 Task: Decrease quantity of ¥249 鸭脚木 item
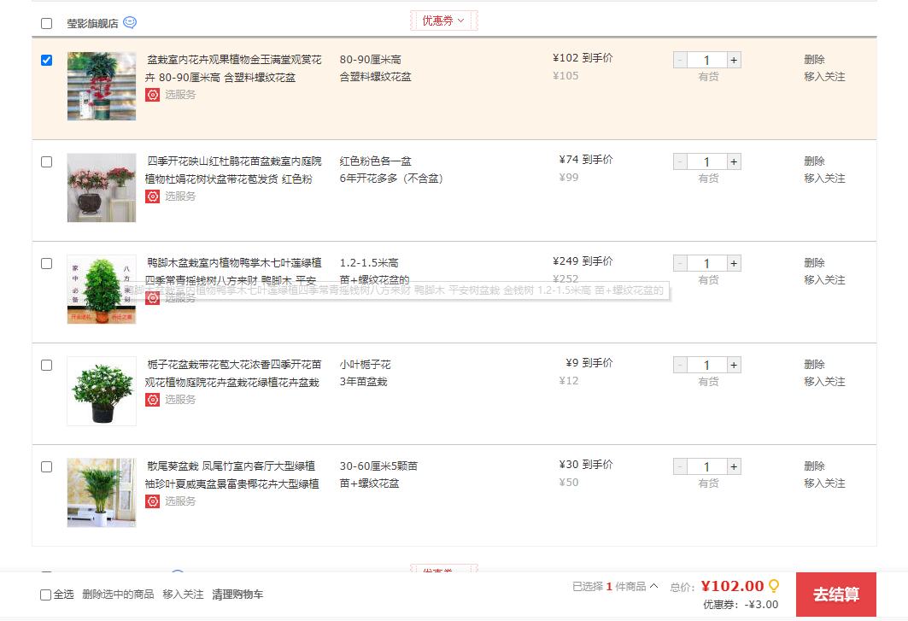tap(681, 264)
